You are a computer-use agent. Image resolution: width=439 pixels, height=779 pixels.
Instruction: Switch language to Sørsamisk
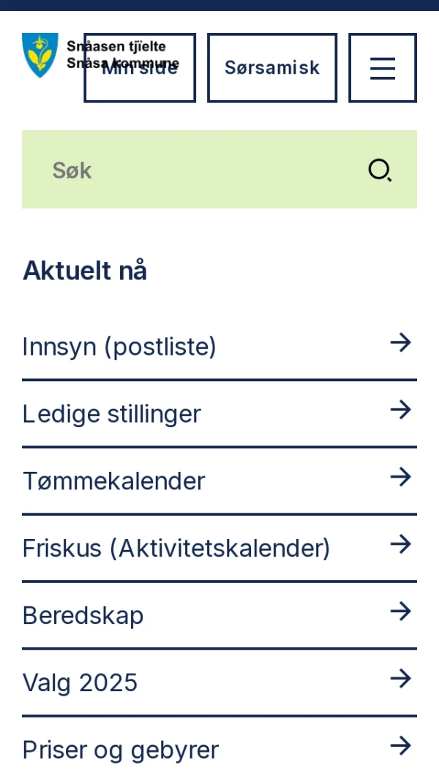(271, 67)
